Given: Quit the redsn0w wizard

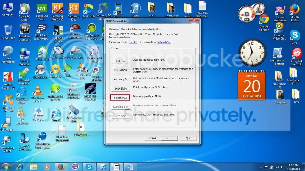Looking at the screenshot, I should (188, 138).
